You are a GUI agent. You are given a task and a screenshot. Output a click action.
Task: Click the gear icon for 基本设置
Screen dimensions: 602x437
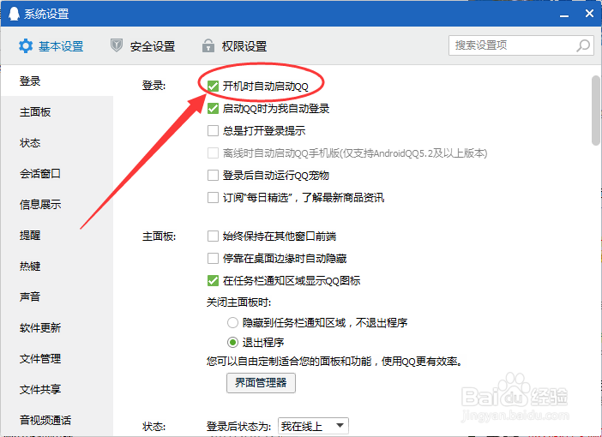pyautogui.click(x=26, y=46)
